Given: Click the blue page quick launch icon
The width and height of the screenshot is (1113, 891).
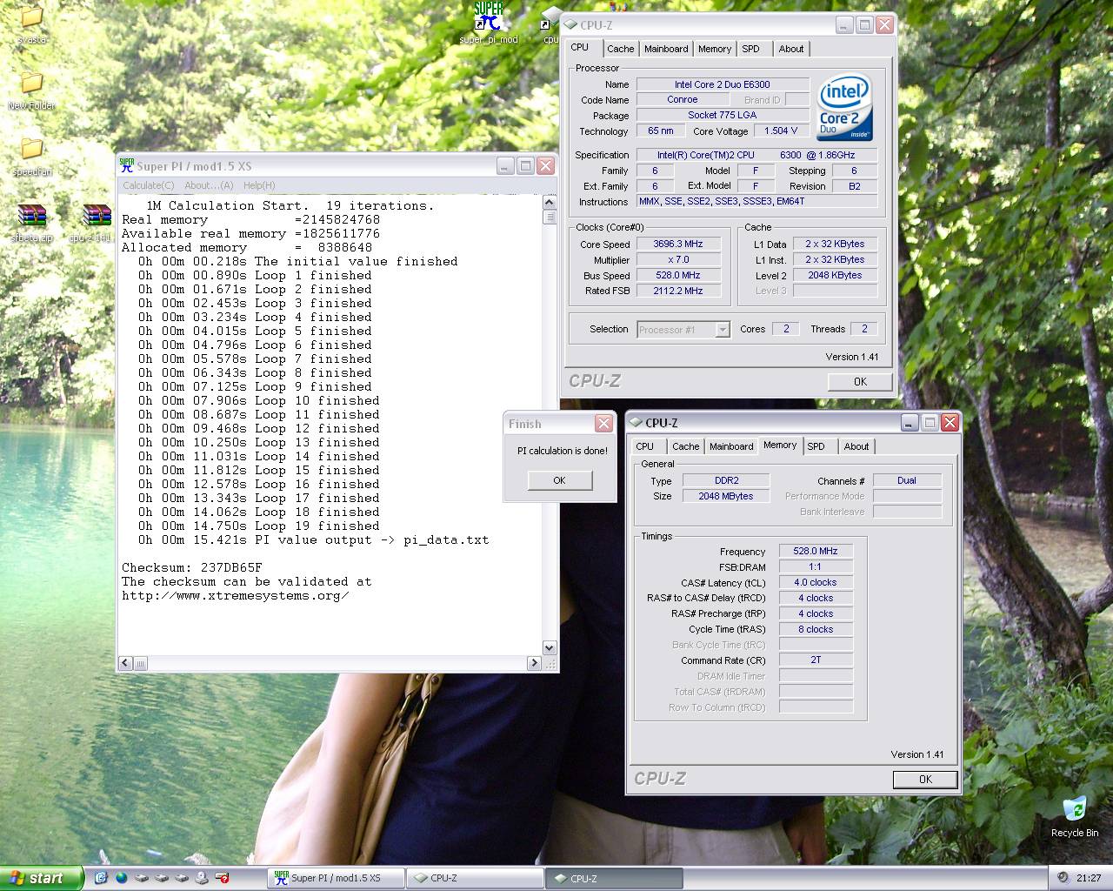Looking at the screenshot, I should tap(101, 877).
